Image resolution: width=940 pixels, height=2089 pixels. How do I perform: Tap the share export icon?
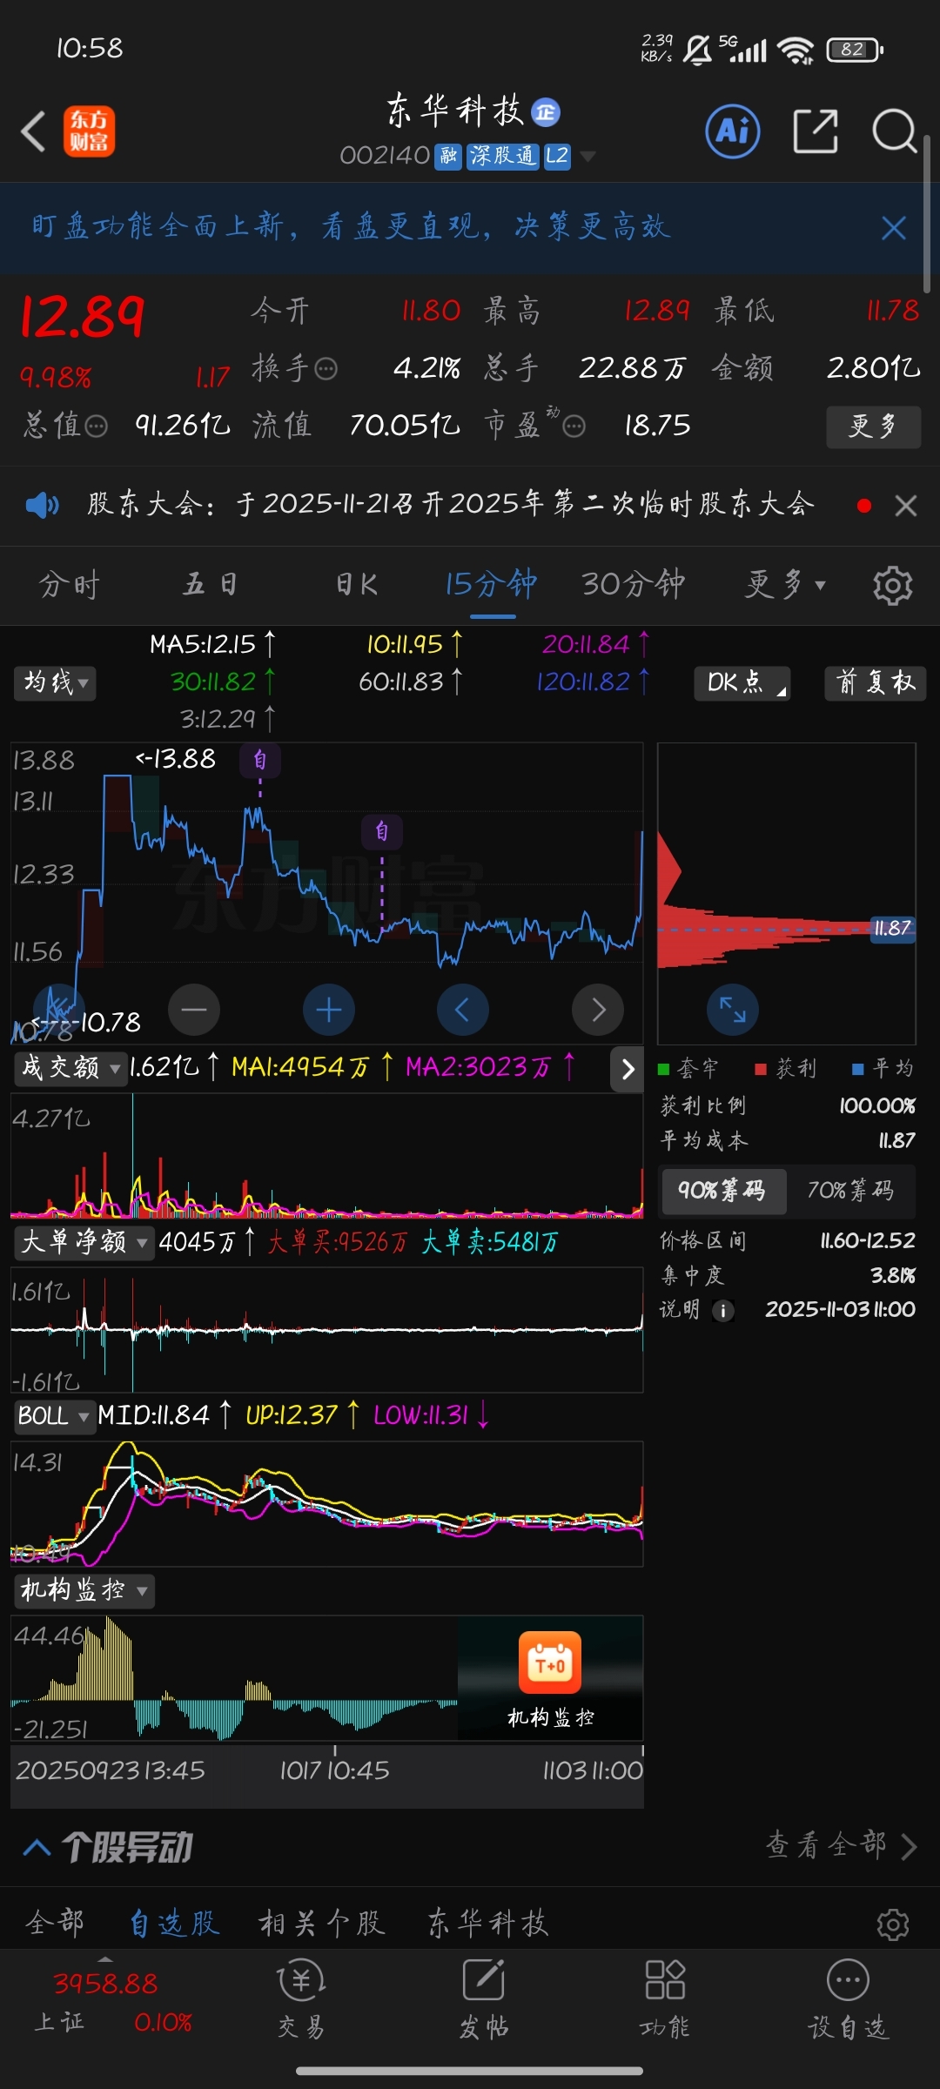pyautogui.click(x=816, y=131)
